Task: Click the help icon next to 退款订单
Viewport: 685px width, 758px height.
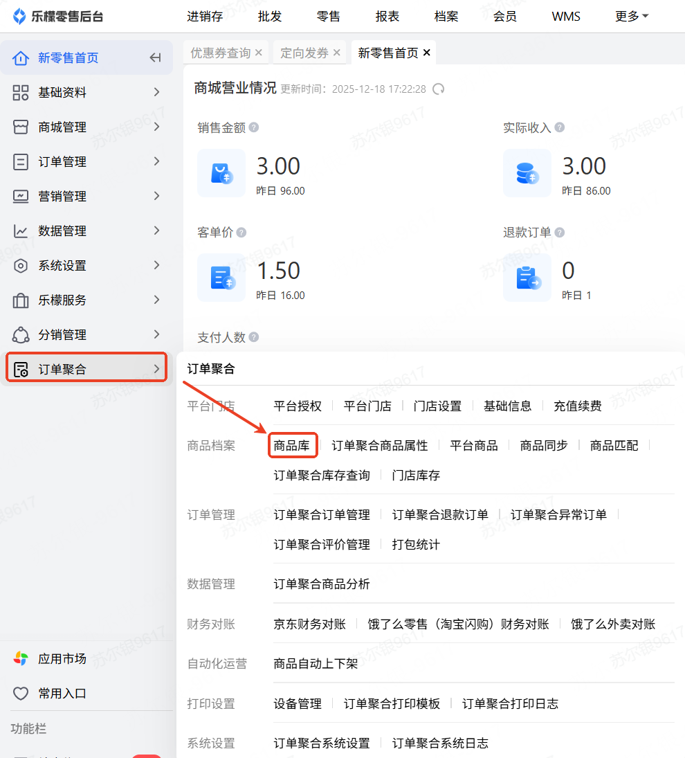Action: (559, 233)
